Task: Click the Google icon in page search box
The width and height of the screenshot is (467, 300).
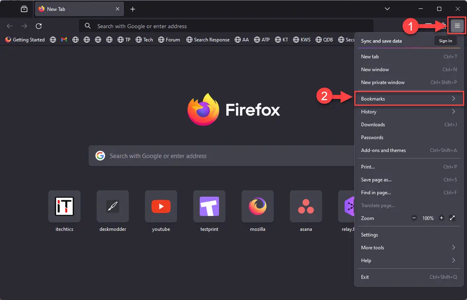Action: (x=100, y=156)
